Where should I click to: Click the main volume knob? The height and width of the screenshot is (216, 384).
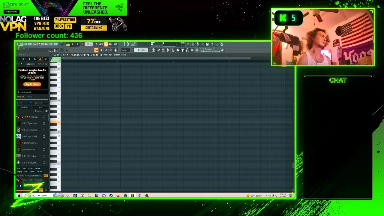point(61,44)
